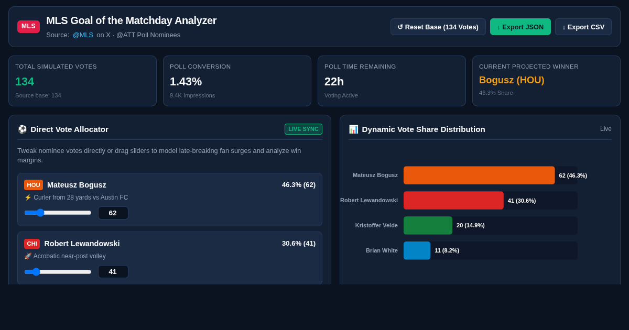
Task: Click the red MLS logo badge
Action: point(28,27)
